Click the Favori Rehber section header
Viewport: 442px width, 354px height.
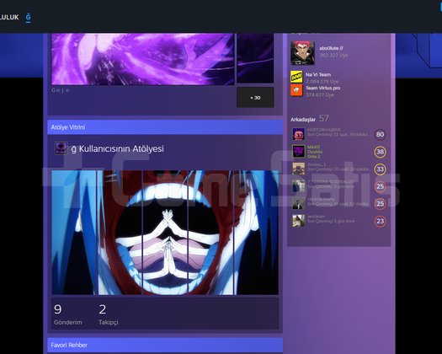[x=165, y=345]
